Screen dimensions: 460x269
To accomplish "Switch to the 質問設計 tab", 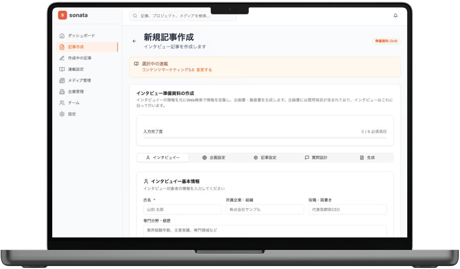I will point(316,158).
